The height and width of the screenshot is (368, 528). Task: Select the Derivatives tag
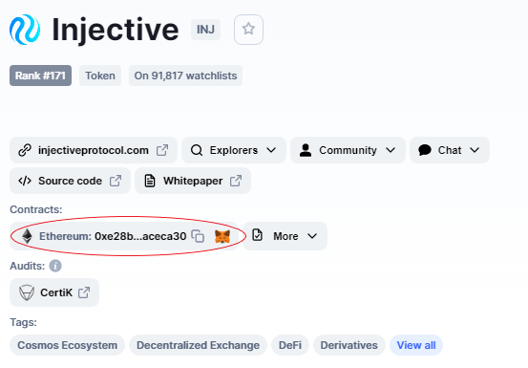pos(348,345)
